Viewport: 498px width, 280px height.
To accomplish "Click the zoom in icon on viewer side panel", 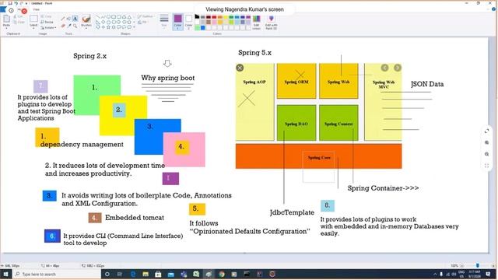I will point(486,142).
